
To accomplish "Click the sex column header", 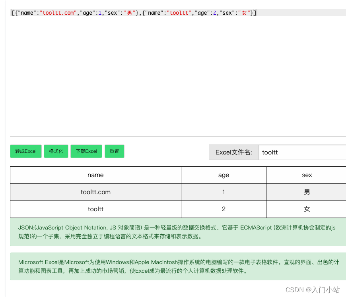I will (306, 175).
